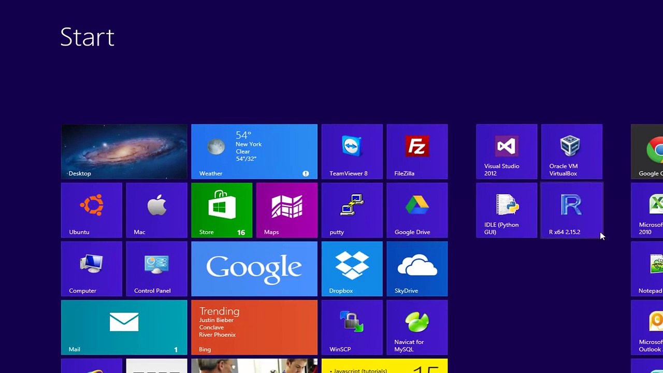Launch FileZilla from its tile
Viewport: 663px width, 373px height.
[417, 152]
